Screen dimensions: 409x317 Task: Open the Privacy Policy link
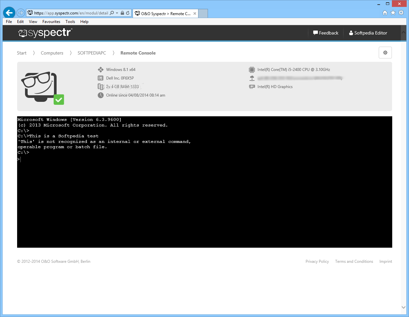tap(317, 261)
